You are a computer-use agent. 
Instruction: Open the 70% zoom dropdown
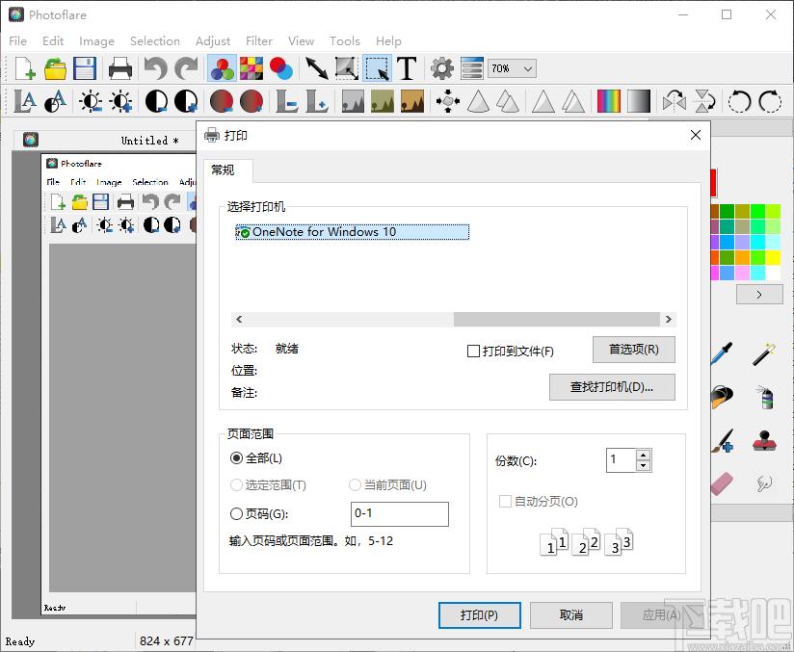(512, 68)
